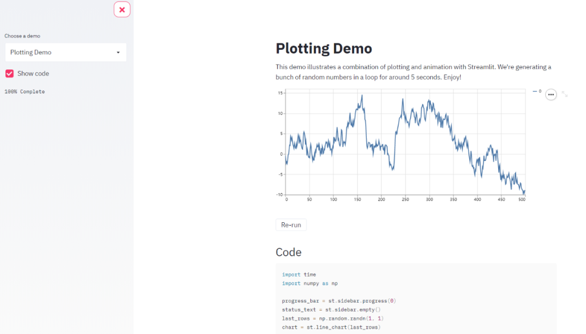Image resolution: width=586 pixels, height=334 pixels.
Task: Click the x-axis 250 tick label
Action: (405, 200)
